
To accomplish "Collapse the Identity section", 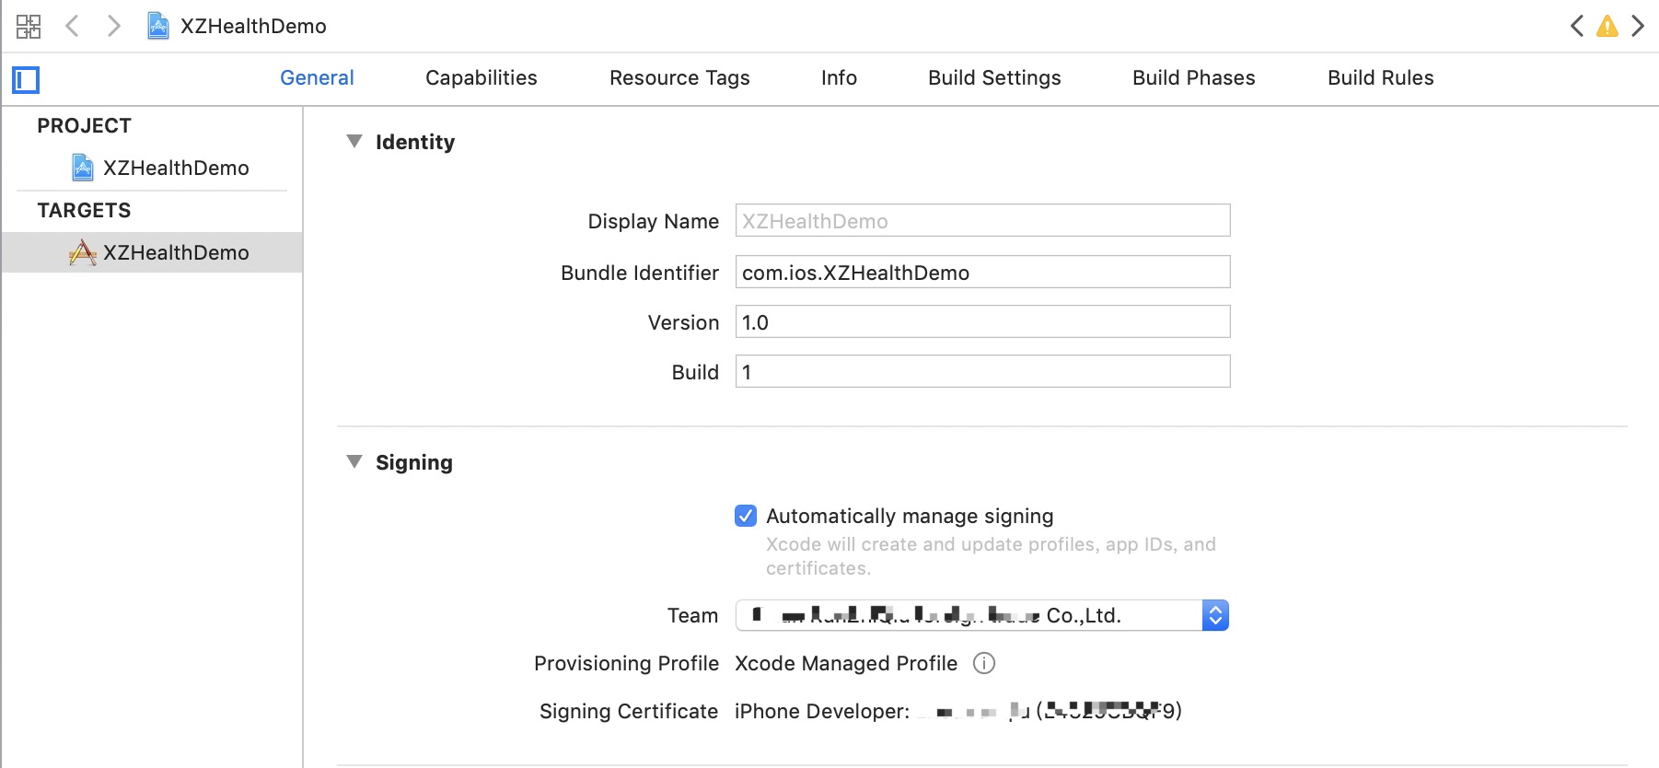I will (354, 142).
